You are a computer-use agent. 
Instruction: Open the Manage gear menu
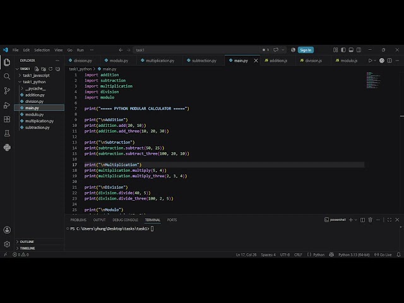tap(7, 244)
